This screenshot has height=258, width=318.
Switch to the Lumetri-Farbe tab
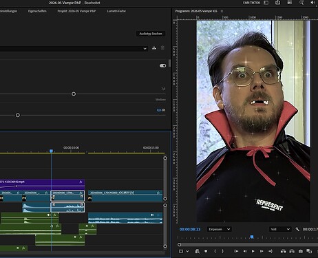point(116,11)
